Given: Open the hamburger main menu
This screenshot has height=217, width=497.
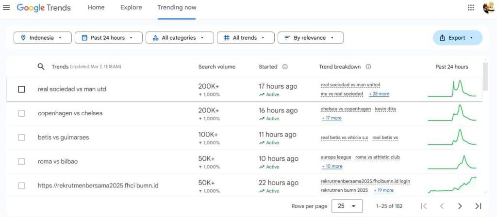Looking at the screenshot, I should pos(6,8).
